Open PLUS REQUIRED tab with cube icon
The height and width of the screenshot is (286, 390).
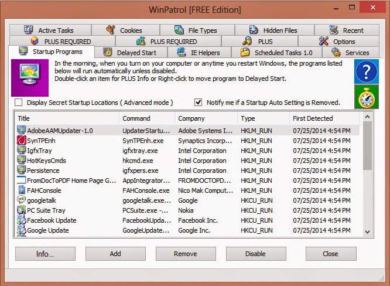point(62,42)
